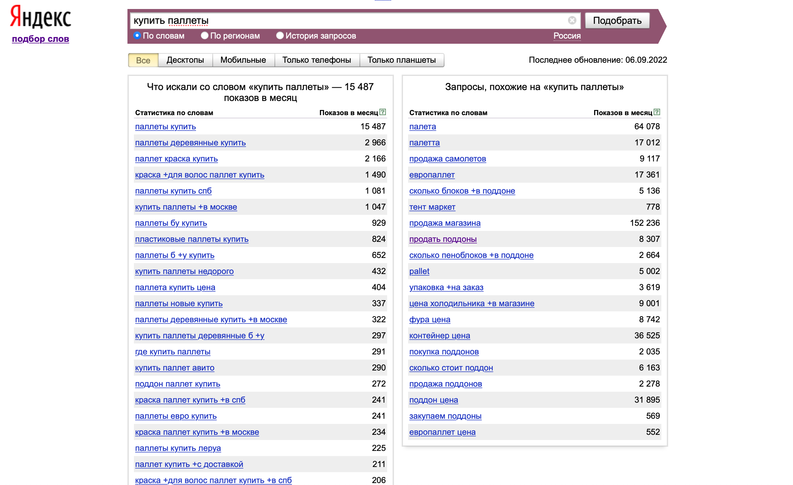Open 'паллеты новые купить' link
The height and width of the screenshot is (485, 793).
pos(179,304)
